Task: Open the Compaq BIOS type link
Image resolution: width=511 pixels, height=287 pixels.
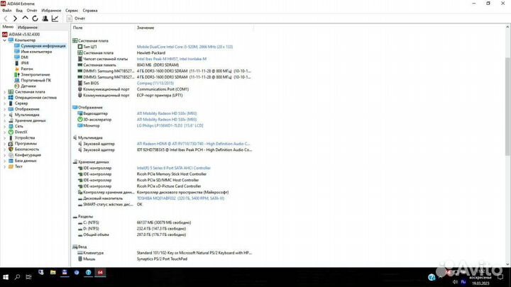Action: [155, 84]
